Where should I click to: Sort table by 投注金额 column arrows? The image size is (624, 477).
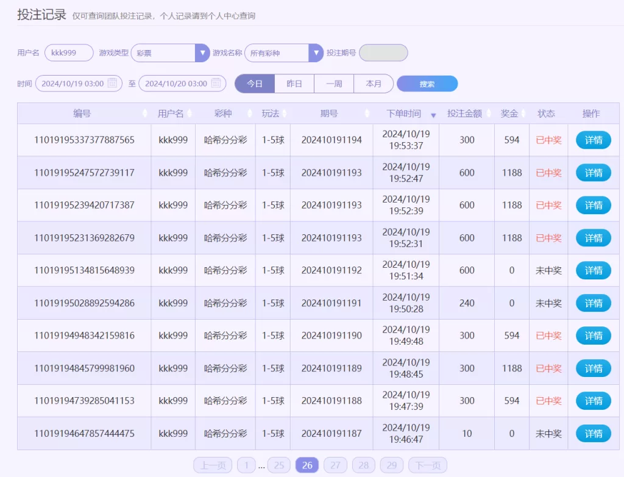click(x=489, y=113)
